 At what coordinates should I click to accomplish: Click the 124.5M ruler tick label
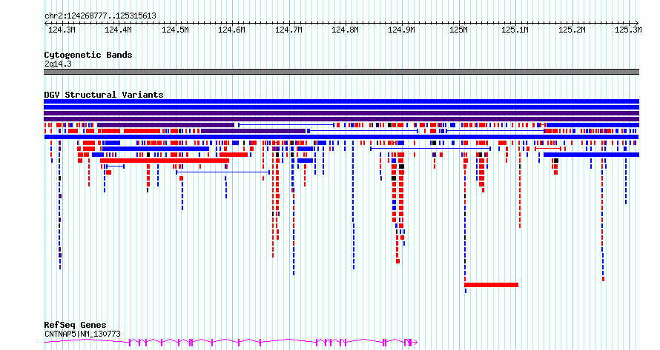[x=175, y=30]
